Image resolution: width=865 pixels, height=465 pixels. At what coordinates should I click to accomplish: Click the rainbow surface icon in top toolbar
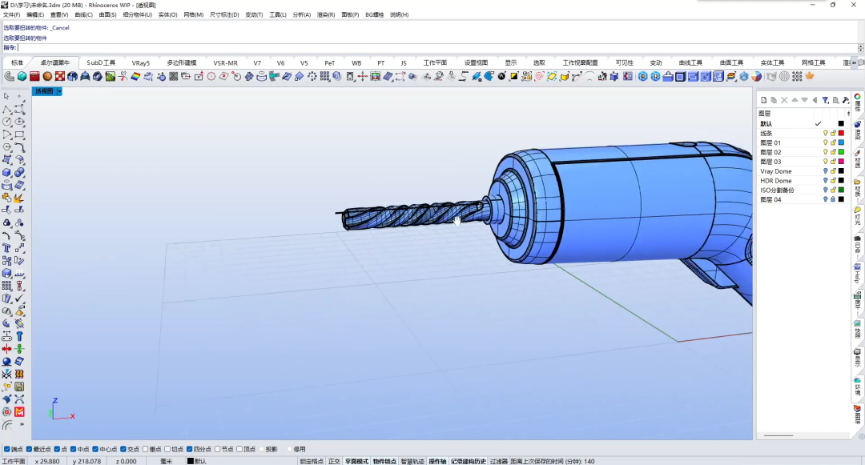coord(135,77)
